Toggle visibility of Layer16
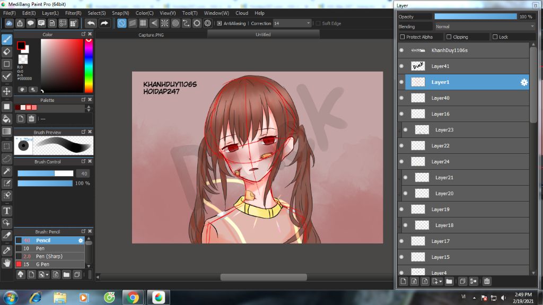Screen dimensions: 543x305 (x=401, y=114)
